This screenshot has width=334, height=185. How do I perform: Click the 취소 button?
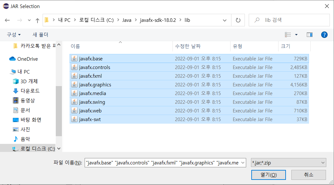click(308, 175)
